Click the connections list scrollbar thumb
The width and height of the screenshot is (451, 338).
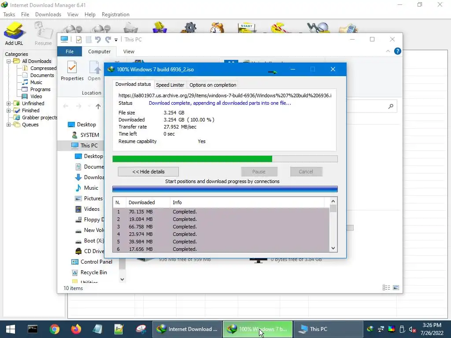coord(333,208)
